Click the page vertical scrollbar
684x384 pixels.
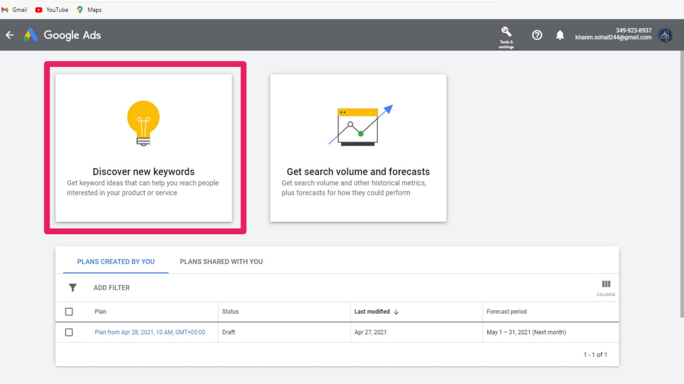coord(682,183)
